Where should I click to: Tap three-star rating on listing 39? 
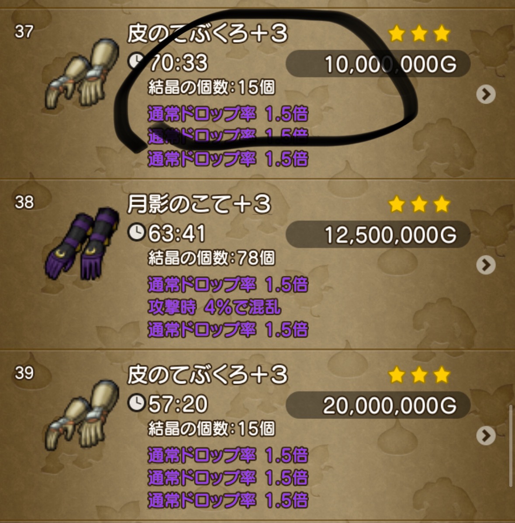[x=419, y=375]
